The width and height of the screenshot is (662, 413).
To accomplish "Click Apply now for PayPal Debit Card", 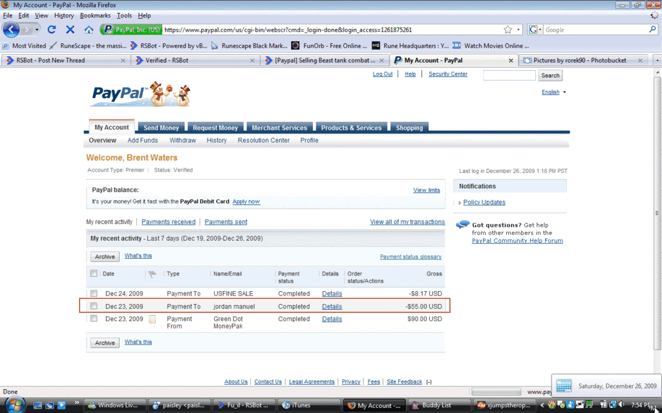I will point(246,201).
